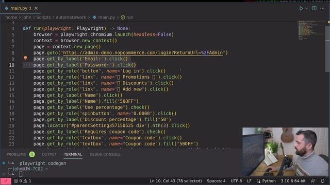Open the OUTPUT panel tab
Screen dimensions: 330x185
[49, 154]
